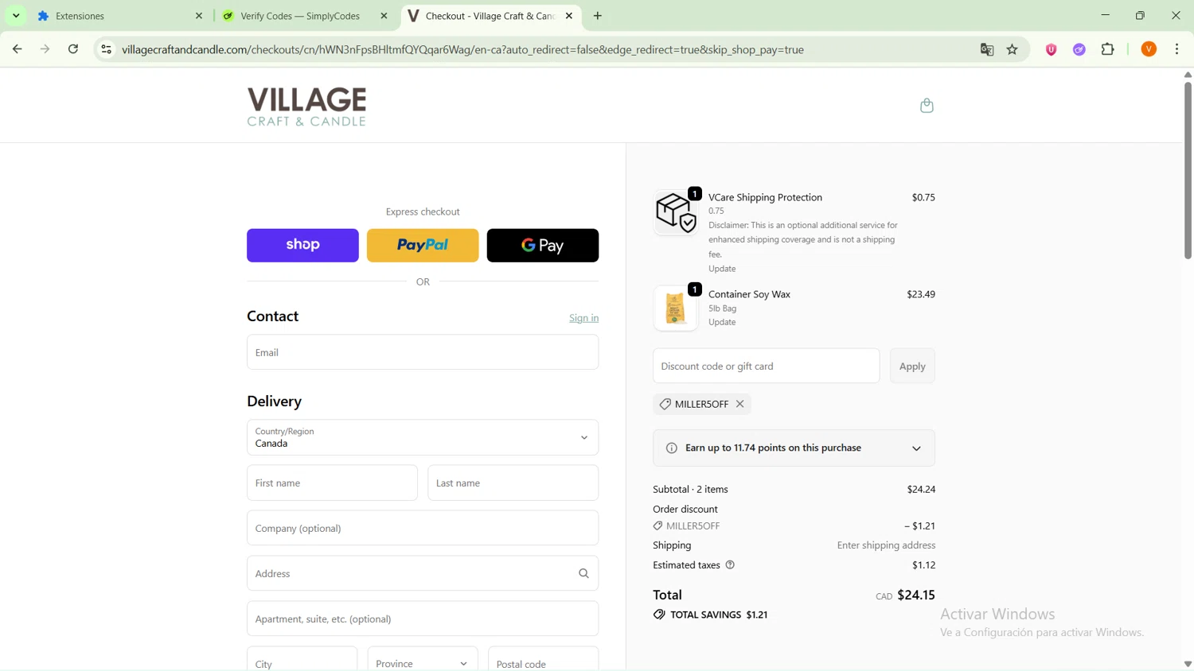Click the total amount $24.15
1194x671 pixels.
[916, 595]
